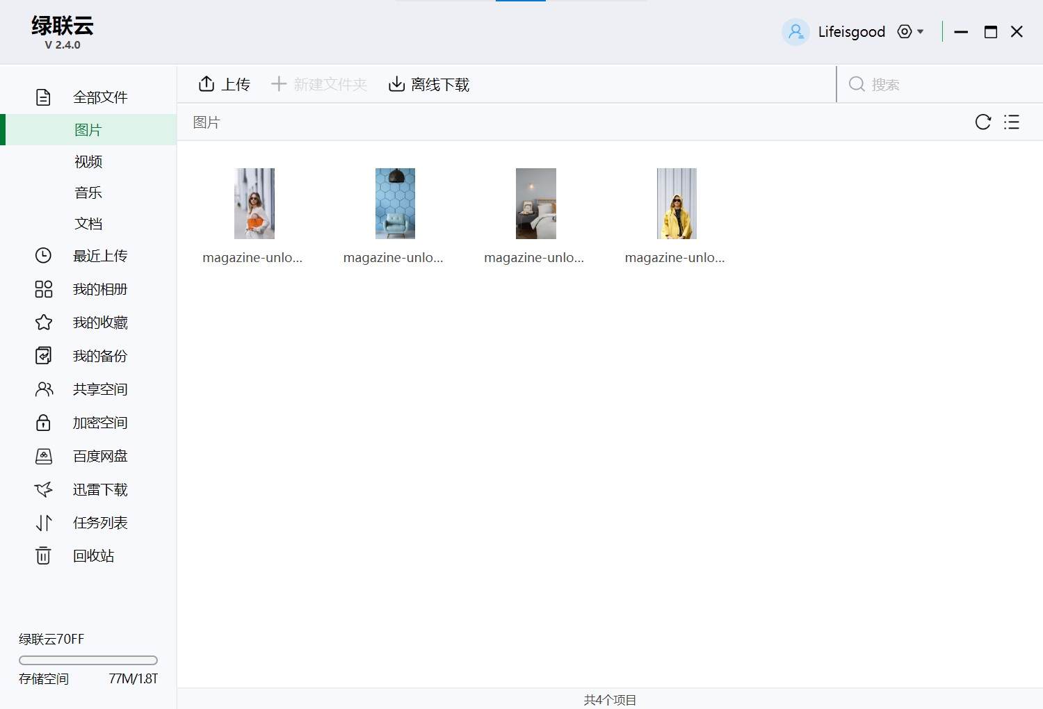1043x709 pixels.
Task: Click the upload arrow icon
Action: point(207,84)
